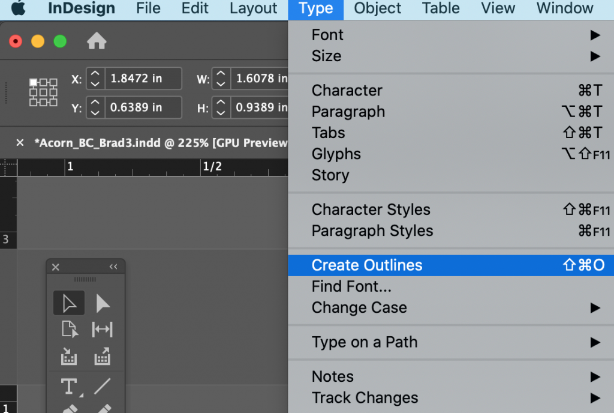
Task: Open the View menu
Action: [498, 8]
